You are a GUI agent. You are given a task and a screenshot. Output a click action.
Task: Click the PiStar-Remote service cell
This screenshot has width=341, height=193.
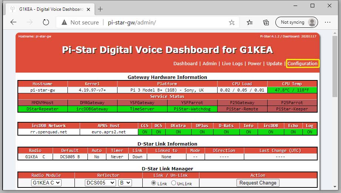pos(242,109)
